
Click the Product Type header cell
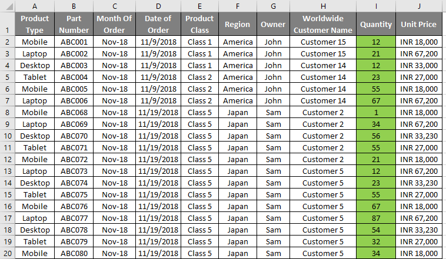(35, 24)
